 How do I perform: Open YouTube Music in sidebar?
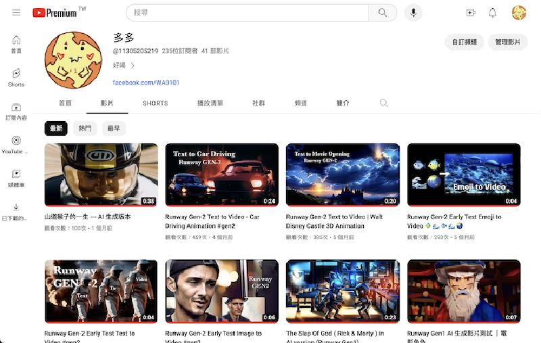[x=15, y=145]
